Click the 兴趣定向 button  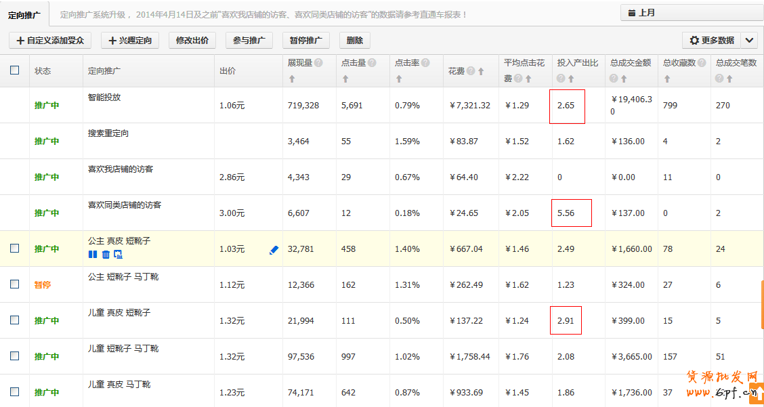[x=130, y=41]
